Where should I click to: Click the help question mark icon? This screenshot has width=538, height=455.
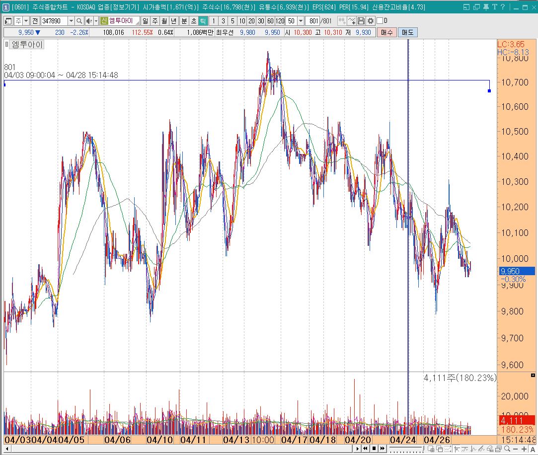[x=503, y=7]
